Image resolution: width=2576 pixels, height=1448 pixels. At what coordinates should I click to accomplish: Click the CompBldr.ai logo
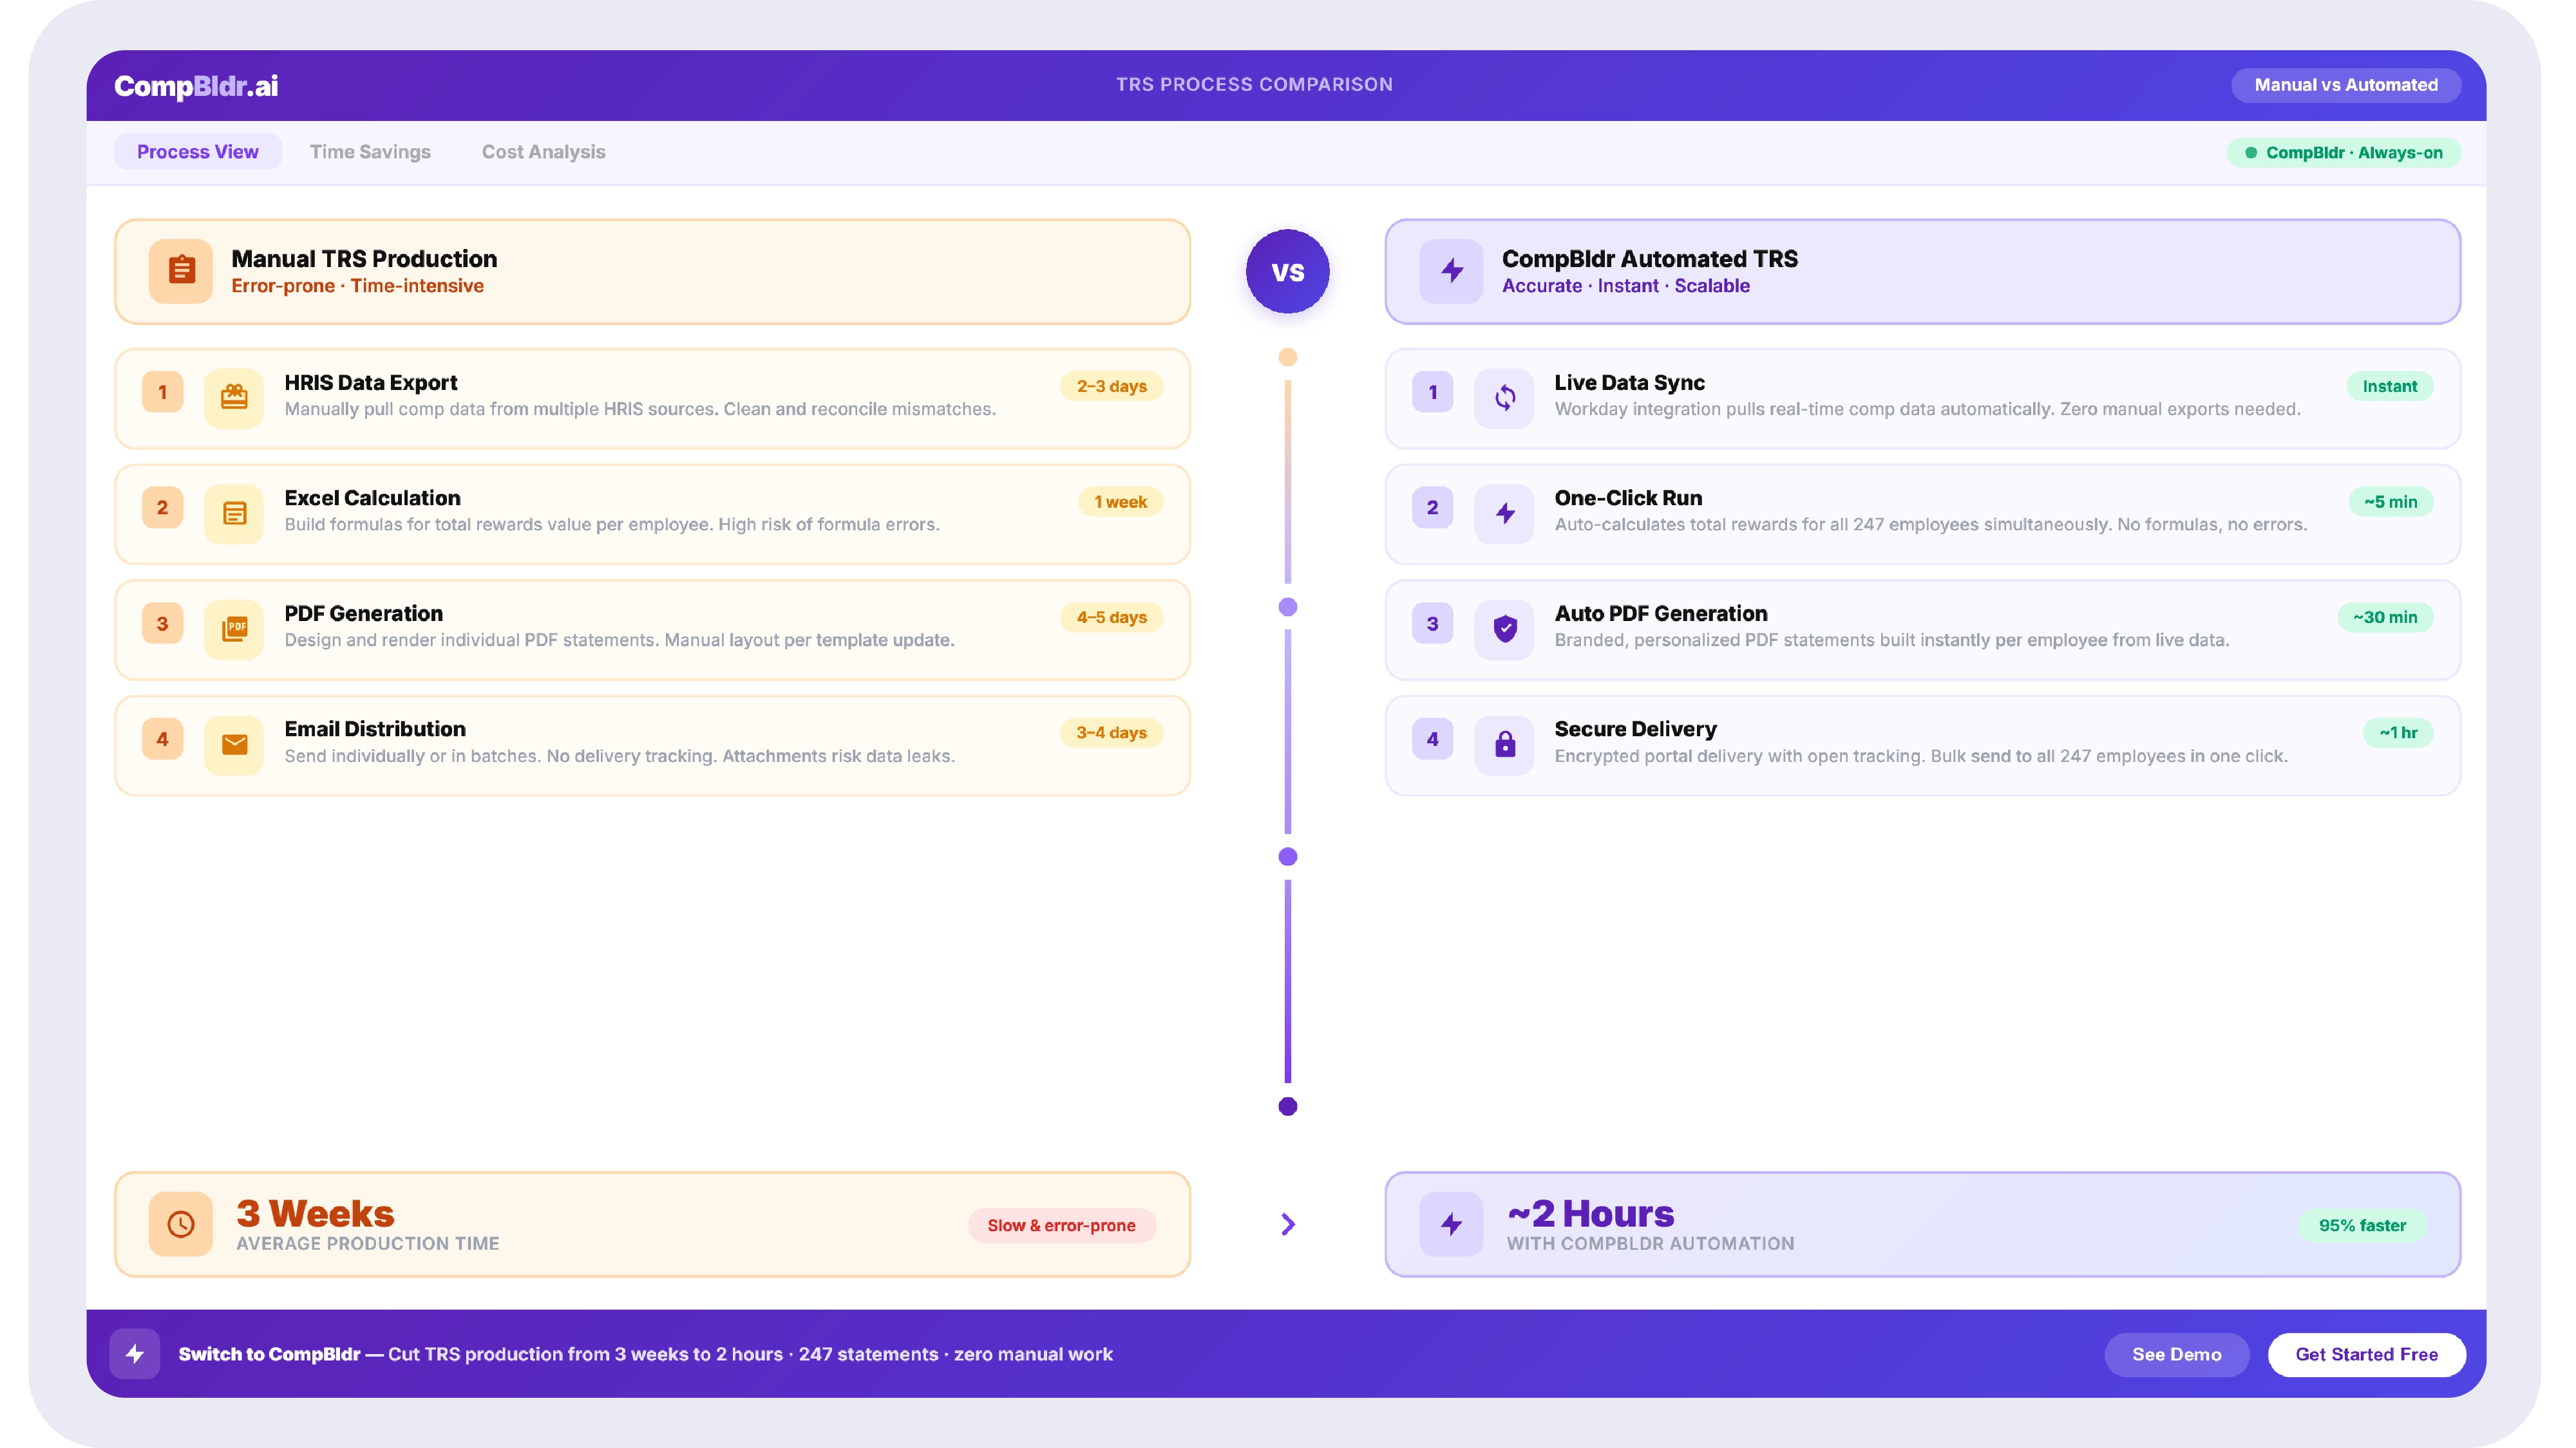pyautogui.click(x=196, y=86)
